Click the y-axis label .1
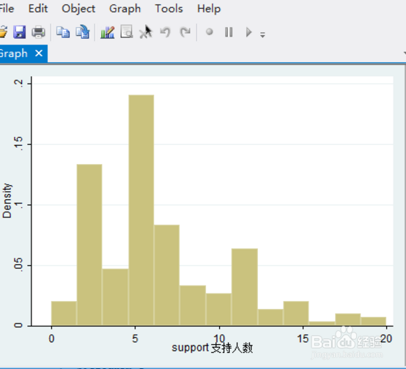The image size is (406, 369). click(x=18, y=205)
